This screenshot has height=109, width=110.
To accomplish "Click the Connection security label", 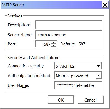I will tap(26, 66).
